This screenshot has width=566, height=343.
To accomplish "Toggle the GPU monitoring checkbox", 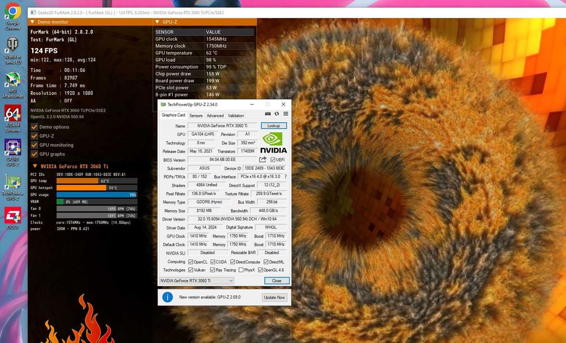I will (x=35, y=145).
